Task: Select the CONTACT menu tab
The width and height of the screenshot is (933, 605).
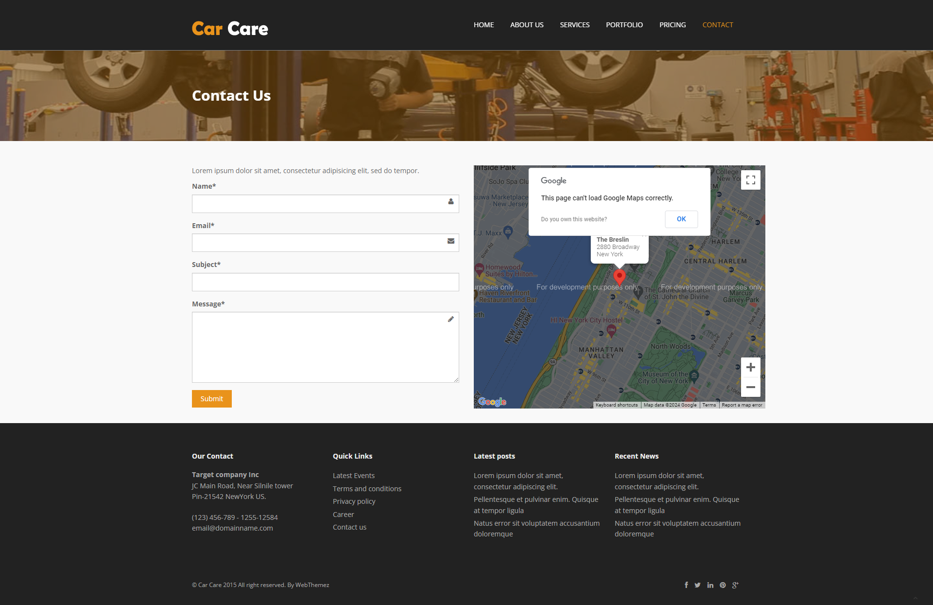Action: pos(718,24)
